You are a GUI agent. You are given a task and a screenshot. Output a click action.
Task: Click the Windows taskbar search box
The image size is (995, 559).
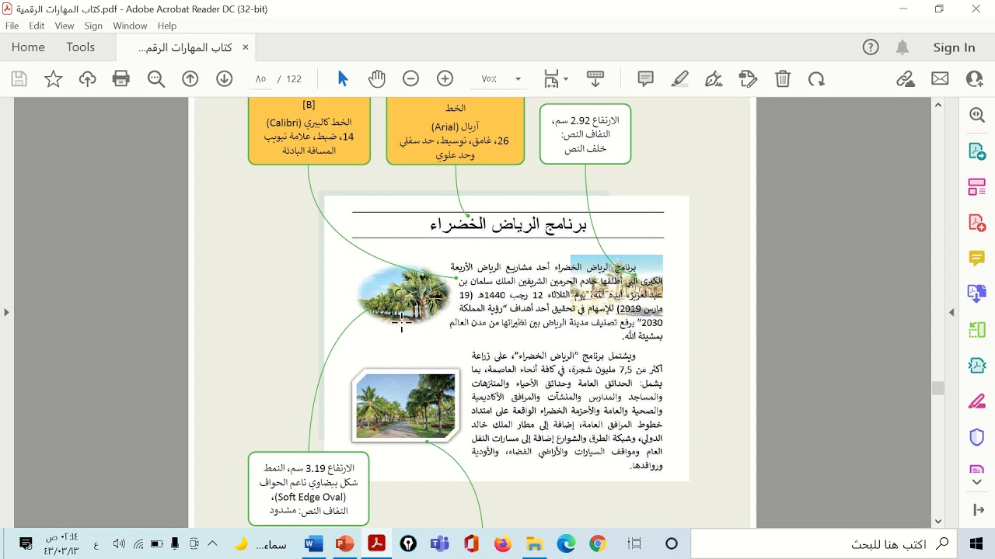[822, 543]
